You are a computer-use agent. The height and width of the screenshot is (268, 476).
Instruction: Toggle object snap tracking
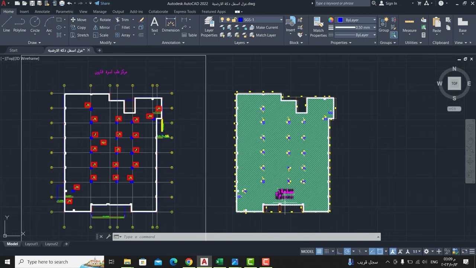point(372,251)
